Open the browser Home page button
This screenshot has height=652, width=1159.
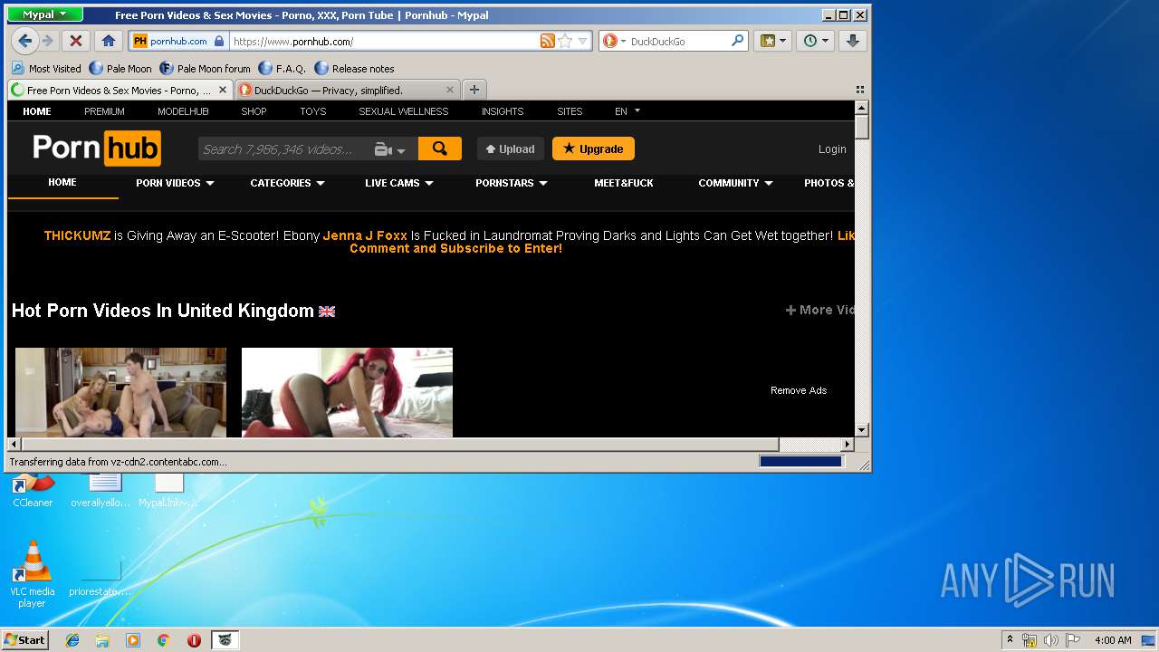pyautogui.click(x=108, y=41)
